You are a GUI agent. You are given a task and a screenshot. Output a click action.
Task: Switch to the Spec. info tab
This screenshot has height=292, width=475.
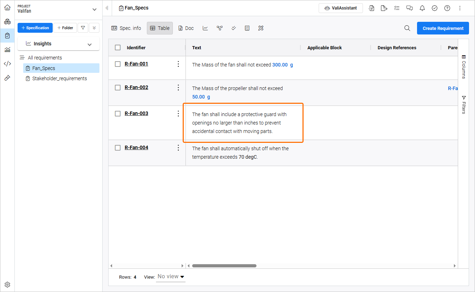[126, 28]
